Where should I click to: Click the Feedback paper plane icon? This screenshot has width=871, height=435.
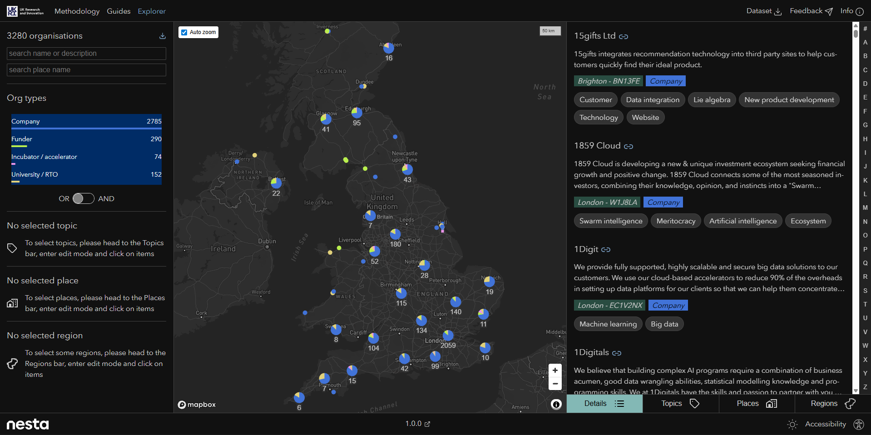click(829, 11)
